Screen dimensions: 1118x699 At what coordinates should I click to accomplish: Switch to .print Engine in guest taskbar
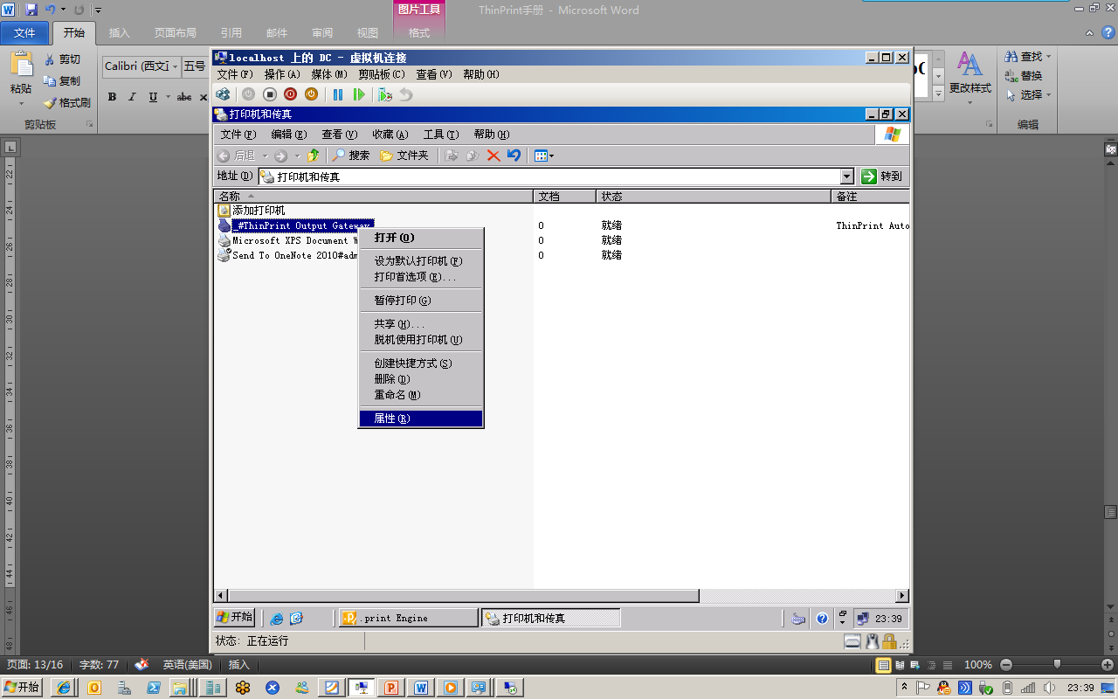[409, 618]
